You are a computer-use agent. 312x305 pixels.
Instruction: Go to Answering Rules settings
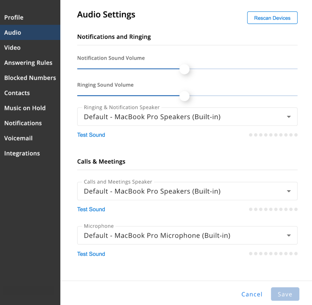click(x=28, y=63)
